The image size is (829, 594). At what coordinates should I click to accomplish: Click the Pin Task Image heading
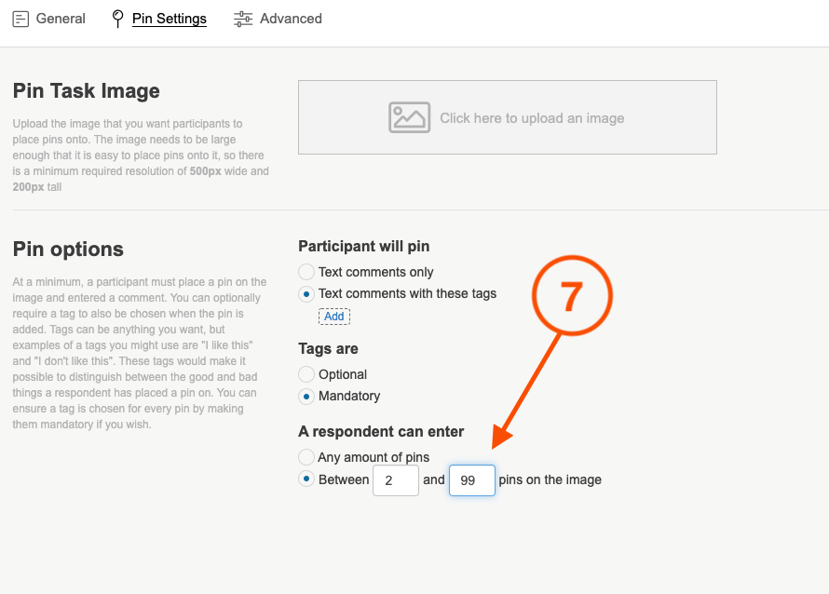[87, 91]
